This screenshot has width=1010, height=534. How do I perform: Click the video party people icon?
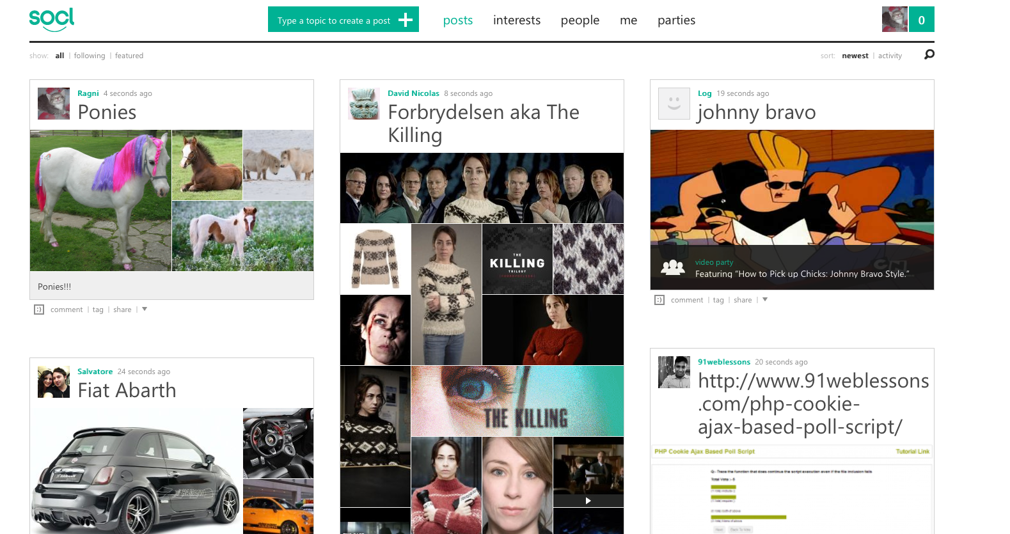673,268
